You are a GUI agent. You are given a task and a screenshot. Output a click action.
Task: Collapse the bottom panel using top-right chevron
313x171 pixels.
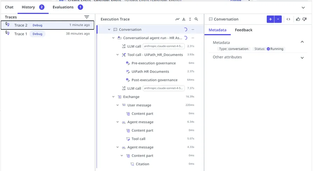point(303,8)
